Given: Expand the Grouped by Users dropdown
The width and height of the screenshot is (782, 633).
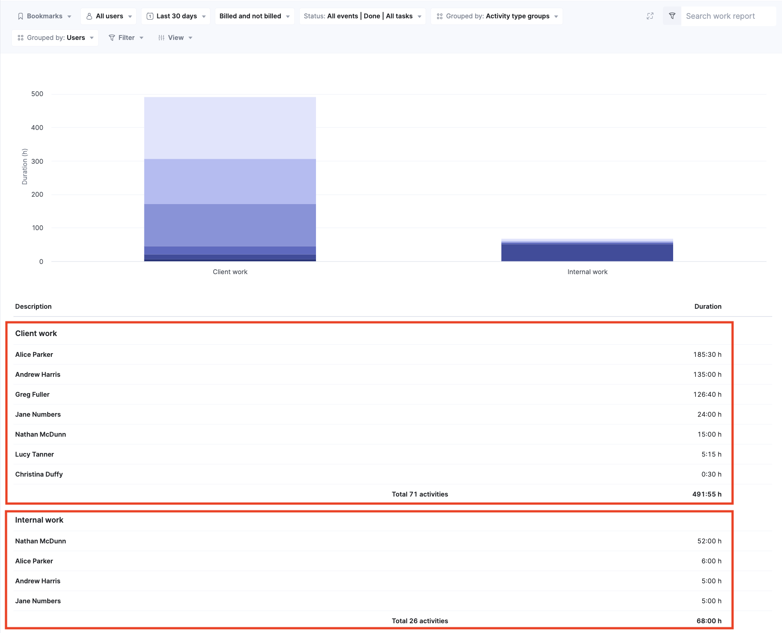Looking at the screenshot, I should tap(55, 37).
